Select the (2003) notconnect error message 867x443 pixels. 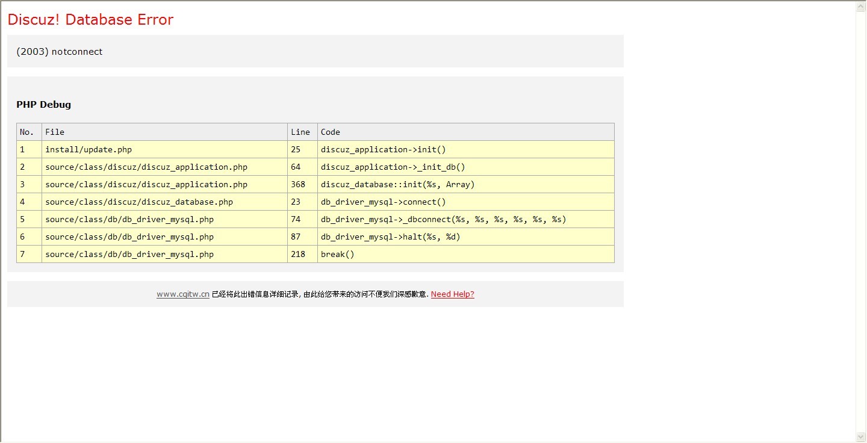pyautogui.click(x=60, y=52)
